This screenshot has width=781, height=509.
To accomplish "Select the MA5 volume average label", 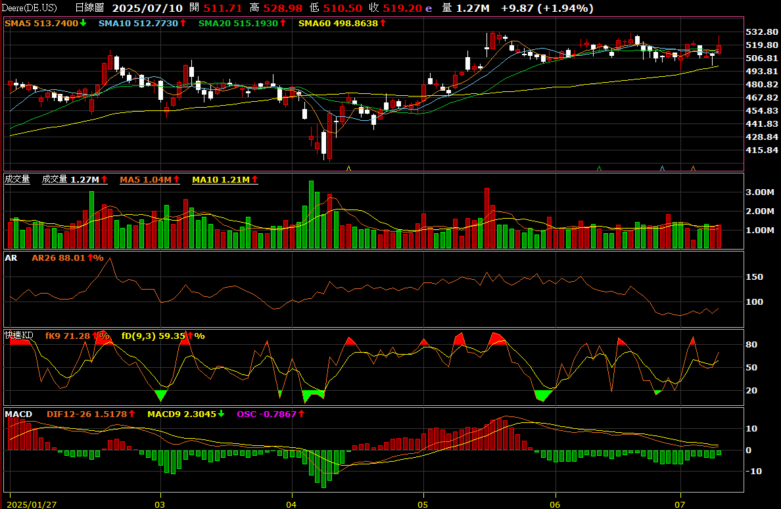I will pyautogui.click(x=145, y=179).
